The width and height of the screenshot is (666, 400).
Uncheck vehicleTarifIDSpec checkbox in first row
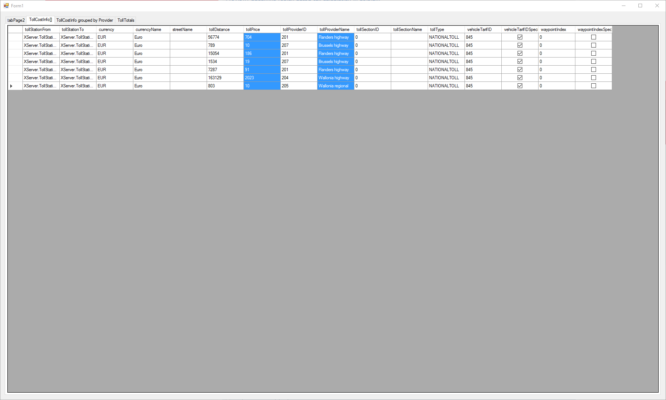click(x=520, y=37)
